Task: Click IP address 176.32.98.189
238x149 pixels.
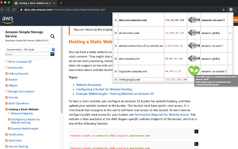Action: 174,20
